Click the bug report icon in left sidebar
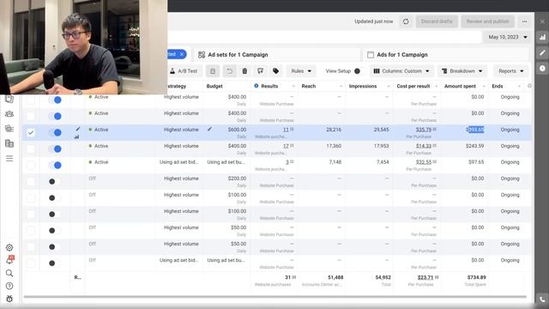Viewport: 549px width, 309px height. tap(9, 299)
